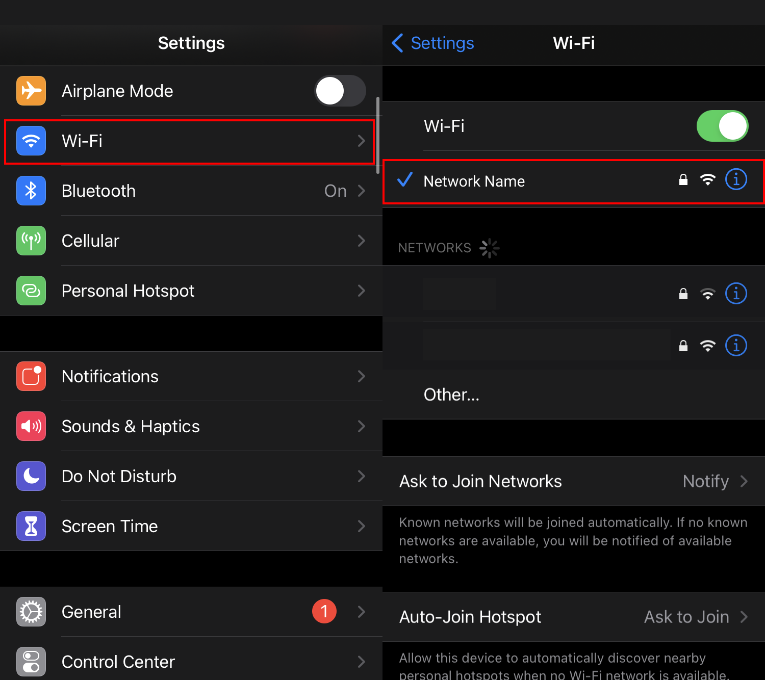
Task: Tap the General gear icon
Action: (31, 612)
